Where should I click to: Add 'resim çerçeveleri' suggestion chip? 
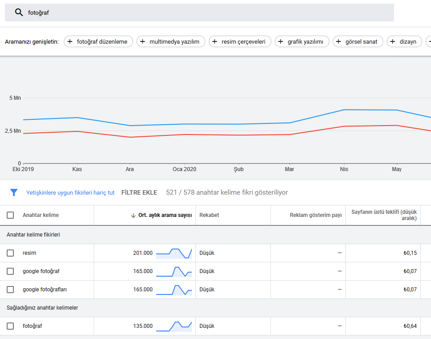240,41
